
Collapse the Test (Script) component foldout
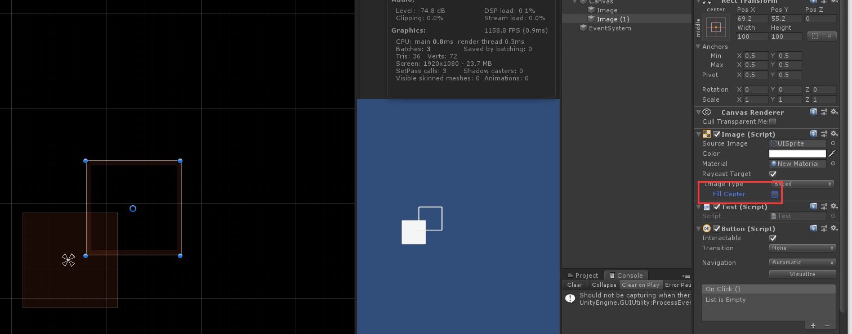698,207
